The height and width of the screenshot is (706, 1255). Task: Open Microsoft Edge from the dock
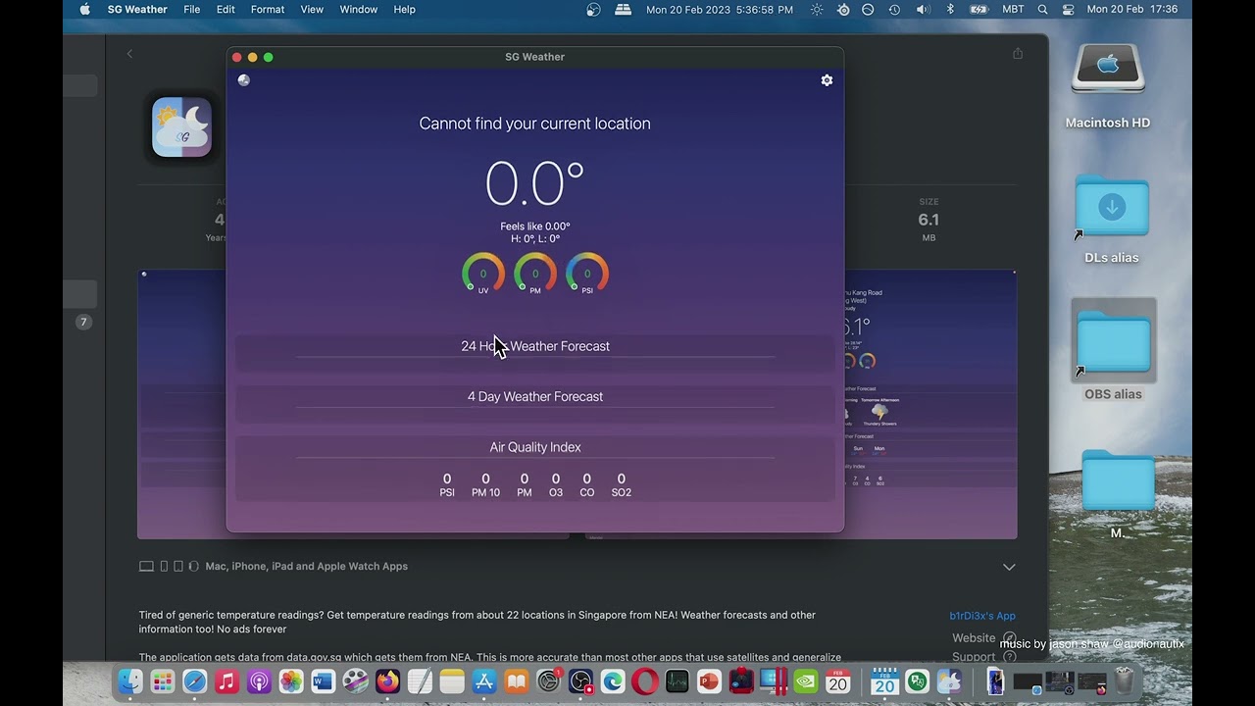(x=613, y=681)
